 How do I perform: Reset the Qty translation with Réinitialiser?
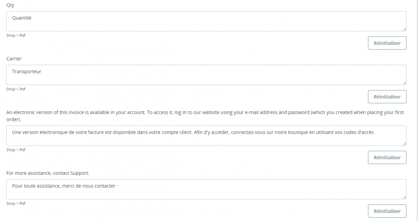pyautogui.click(x=387, y=43)
